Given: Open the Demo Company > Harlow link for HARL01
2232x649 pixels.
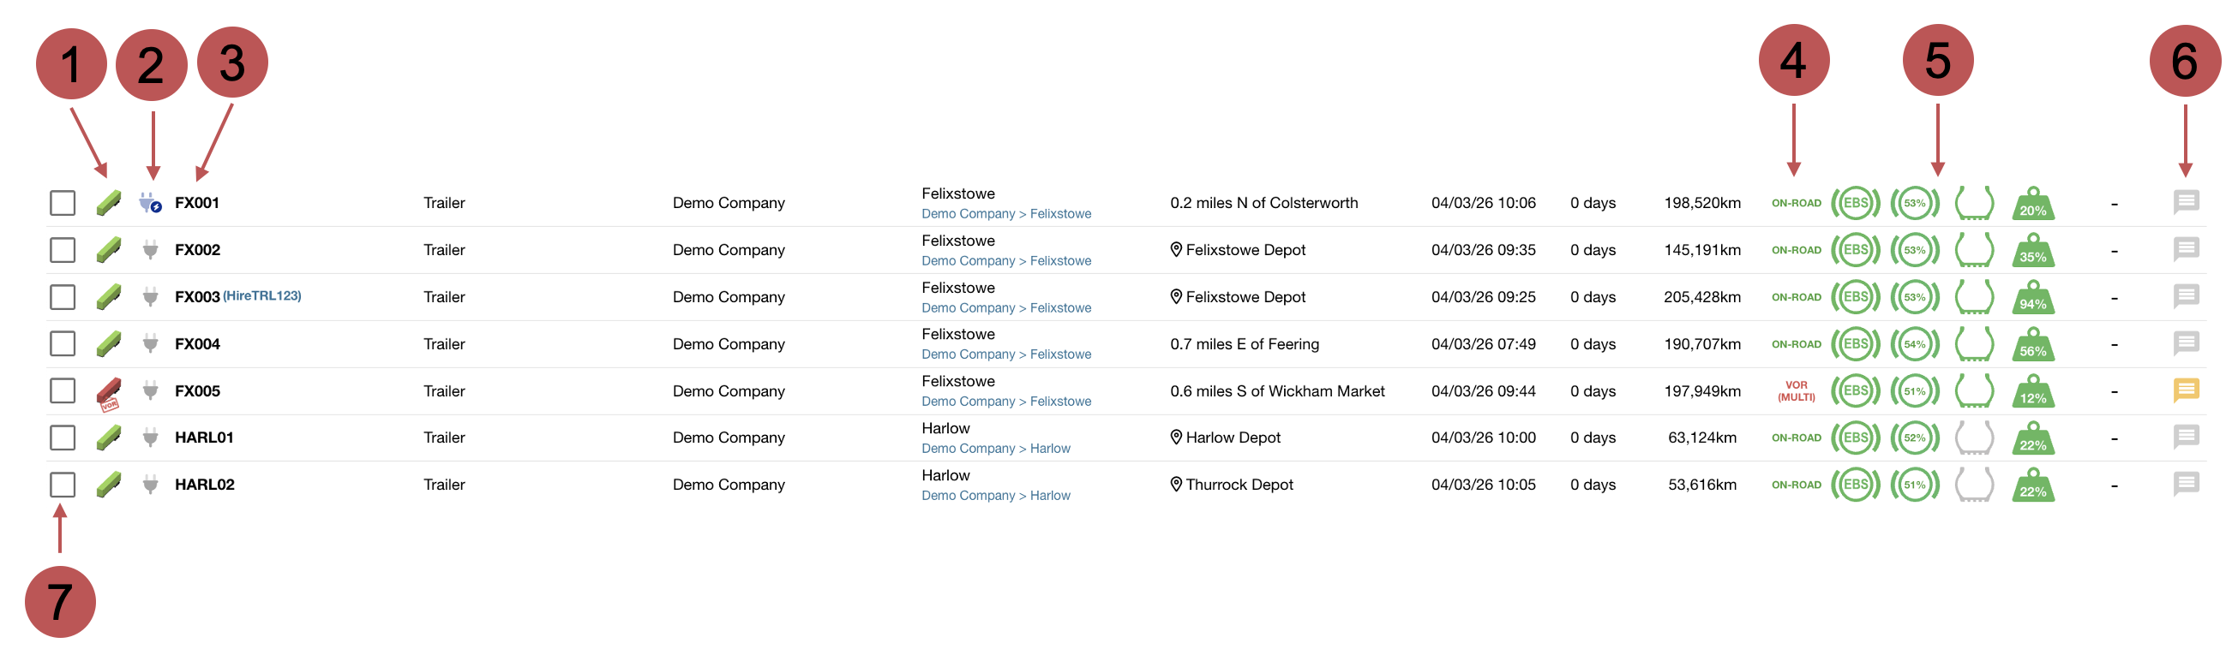Looking at the screenshot, I should point(995,449).
